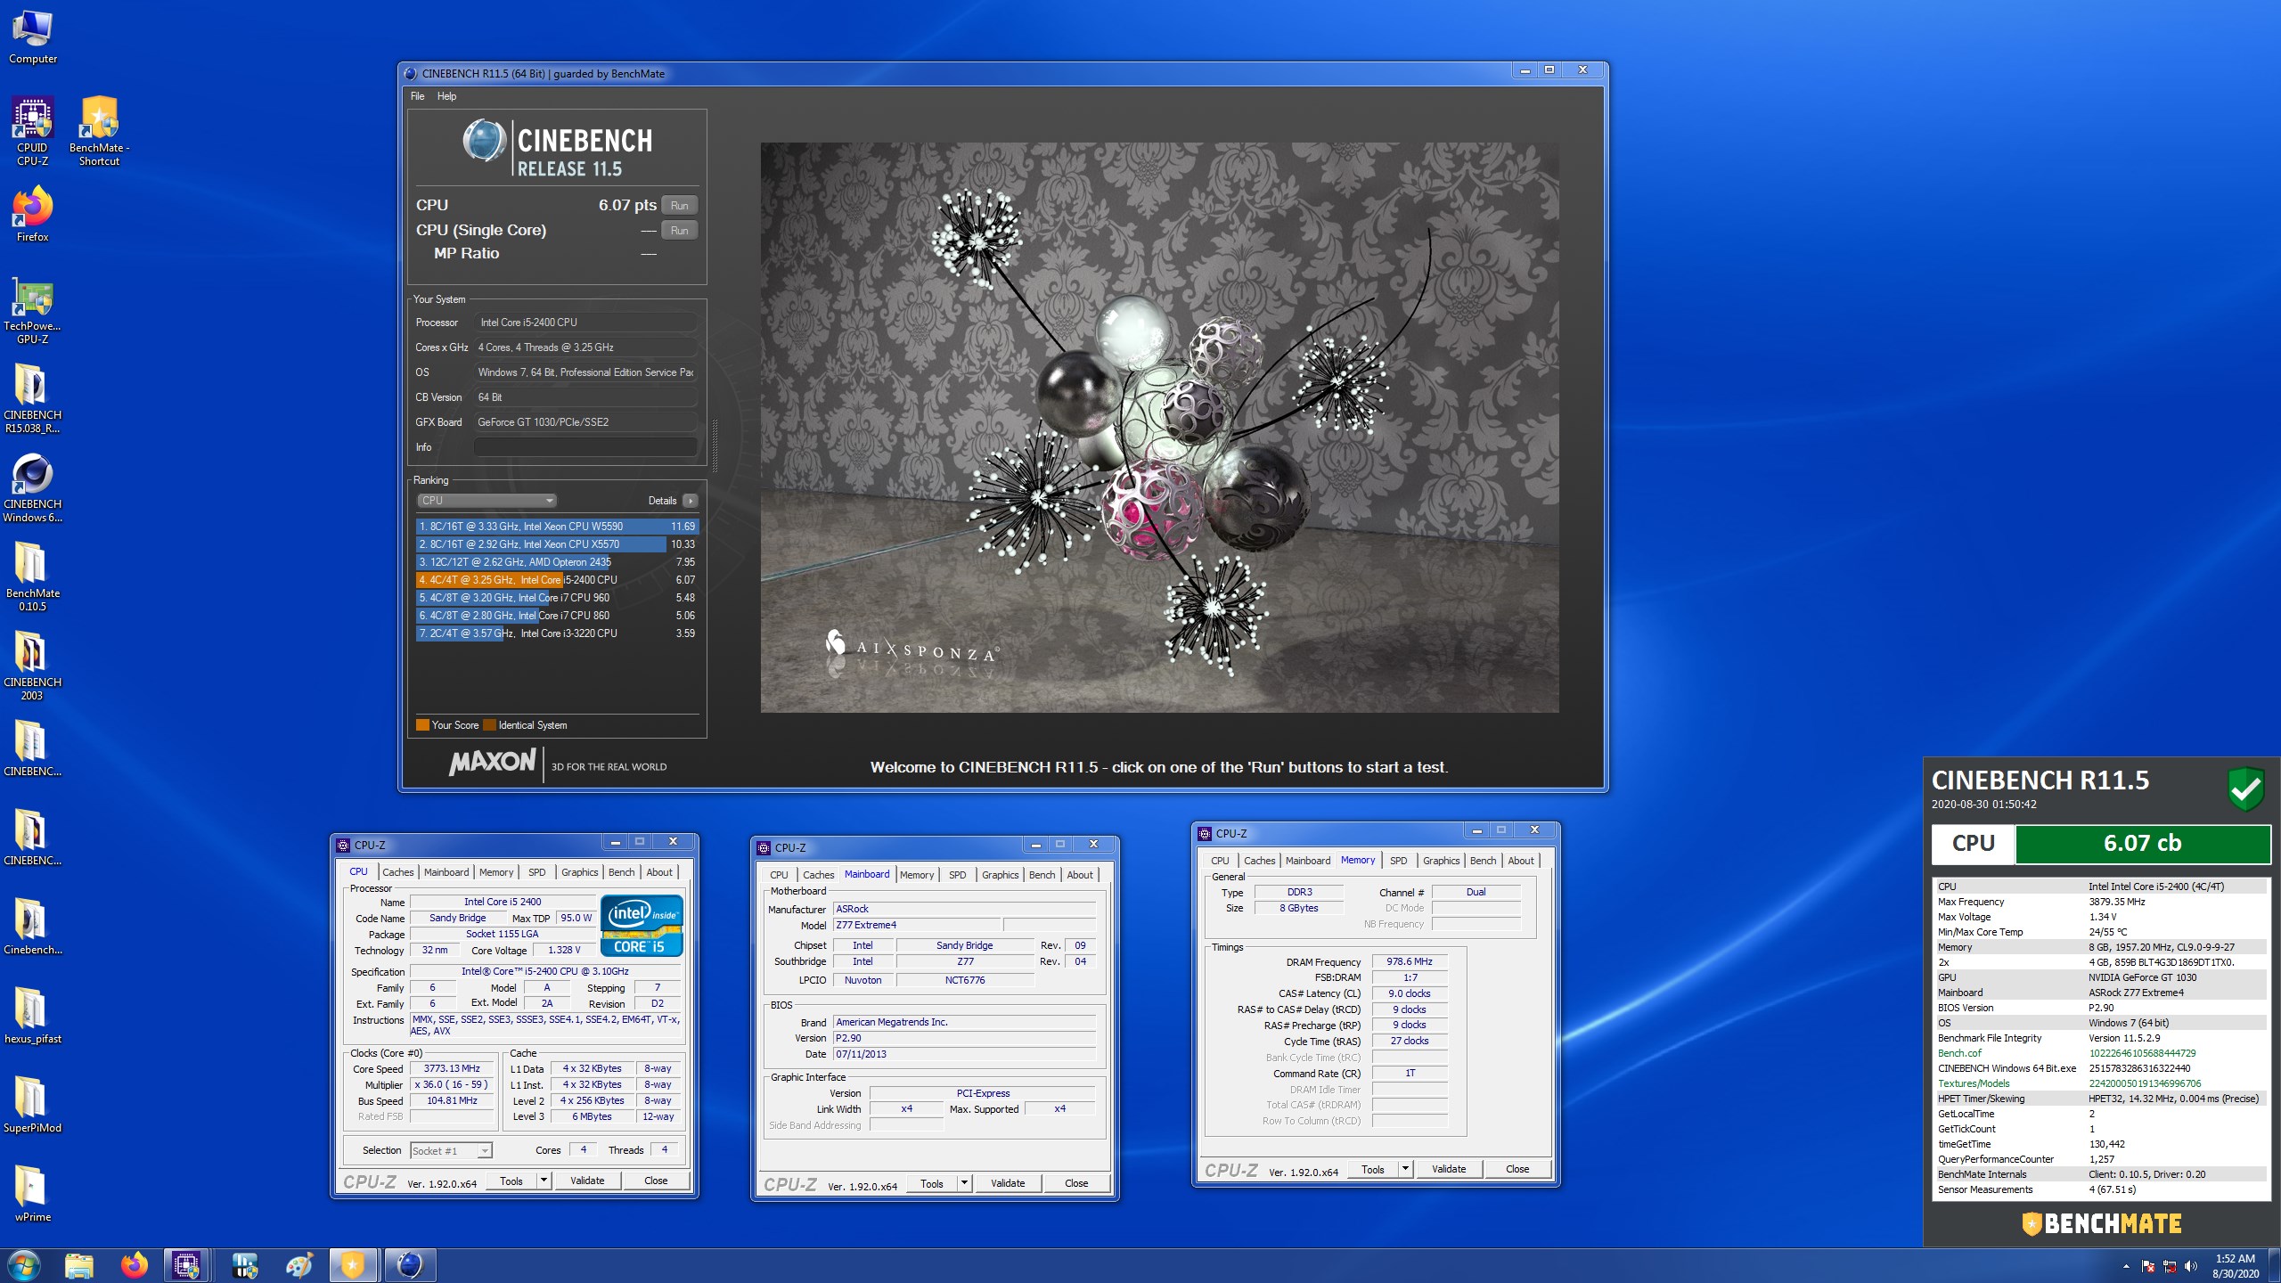The width and height of the screenshot is (2281, 1283).
Task: Open CPU tab in right CPU-Z window
Action: point(1220,861)
